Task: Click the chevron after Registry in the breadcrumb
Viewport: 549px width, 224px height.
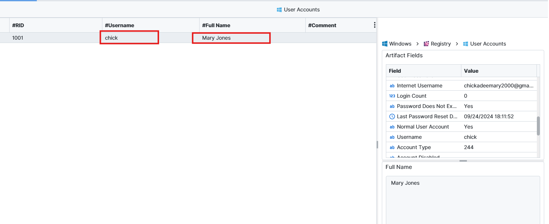Action: pyautogui.click(x=457, y=44)
